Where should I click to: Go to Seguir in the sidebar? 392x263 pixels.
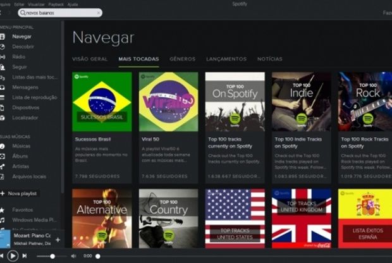(20, 67)
